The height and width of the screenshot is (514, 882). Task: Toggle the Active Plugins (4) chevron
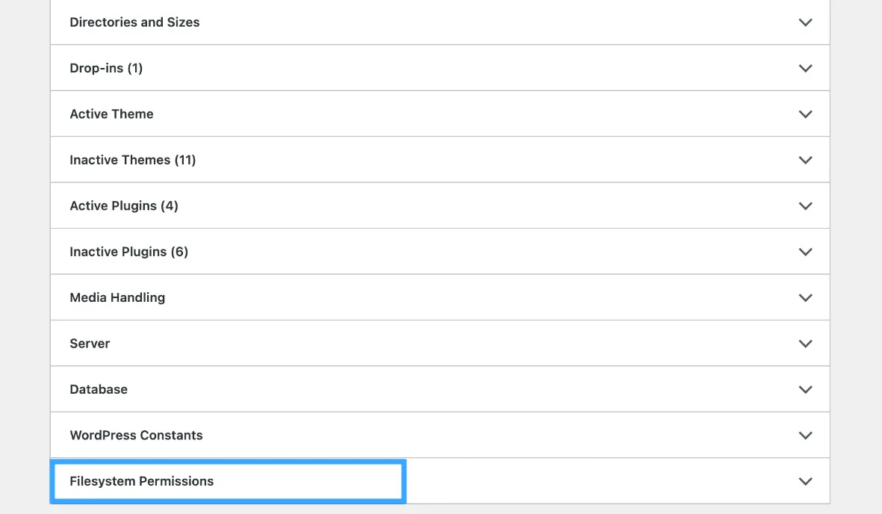pos(806,206)
